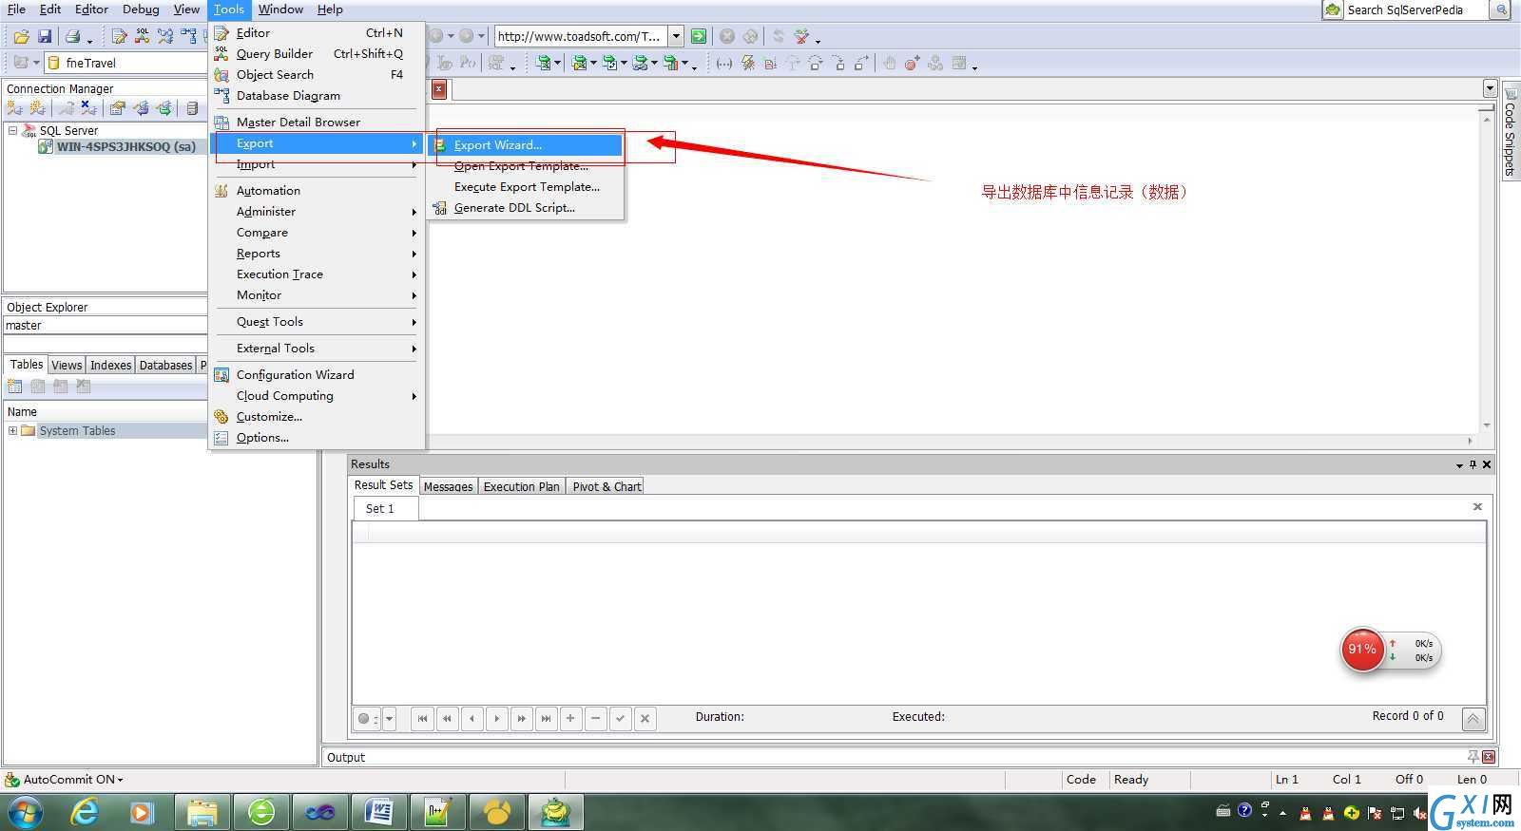This screenshot has width=1521, height=831.
Task: Click the Database Diagram toolbar icon
Action: [188, 36]
